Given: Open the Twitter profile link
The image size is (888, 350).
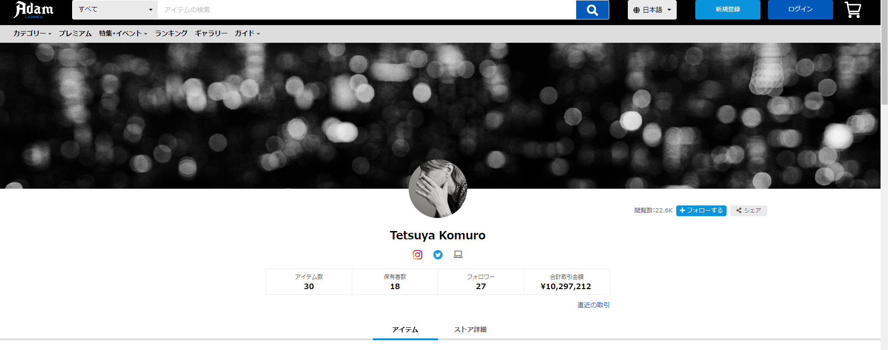Looking at the screenshot, I should [x=438, y=255].
